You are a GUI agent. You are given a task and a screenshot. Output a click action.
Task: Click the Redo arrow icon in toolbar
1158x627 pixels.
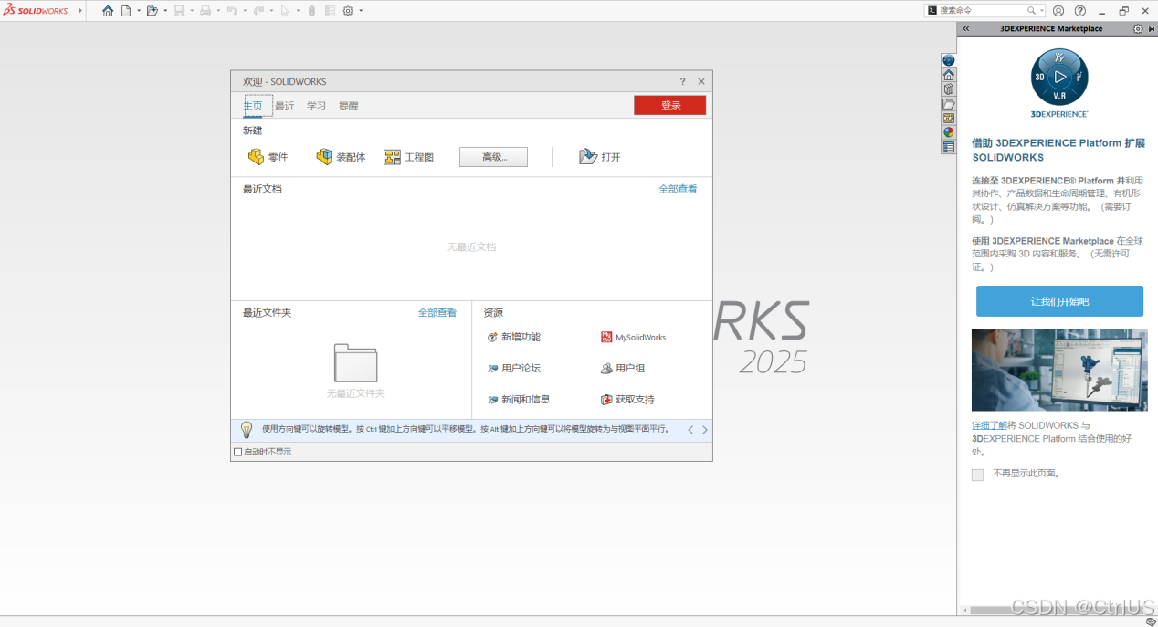[x=258, y=11]
